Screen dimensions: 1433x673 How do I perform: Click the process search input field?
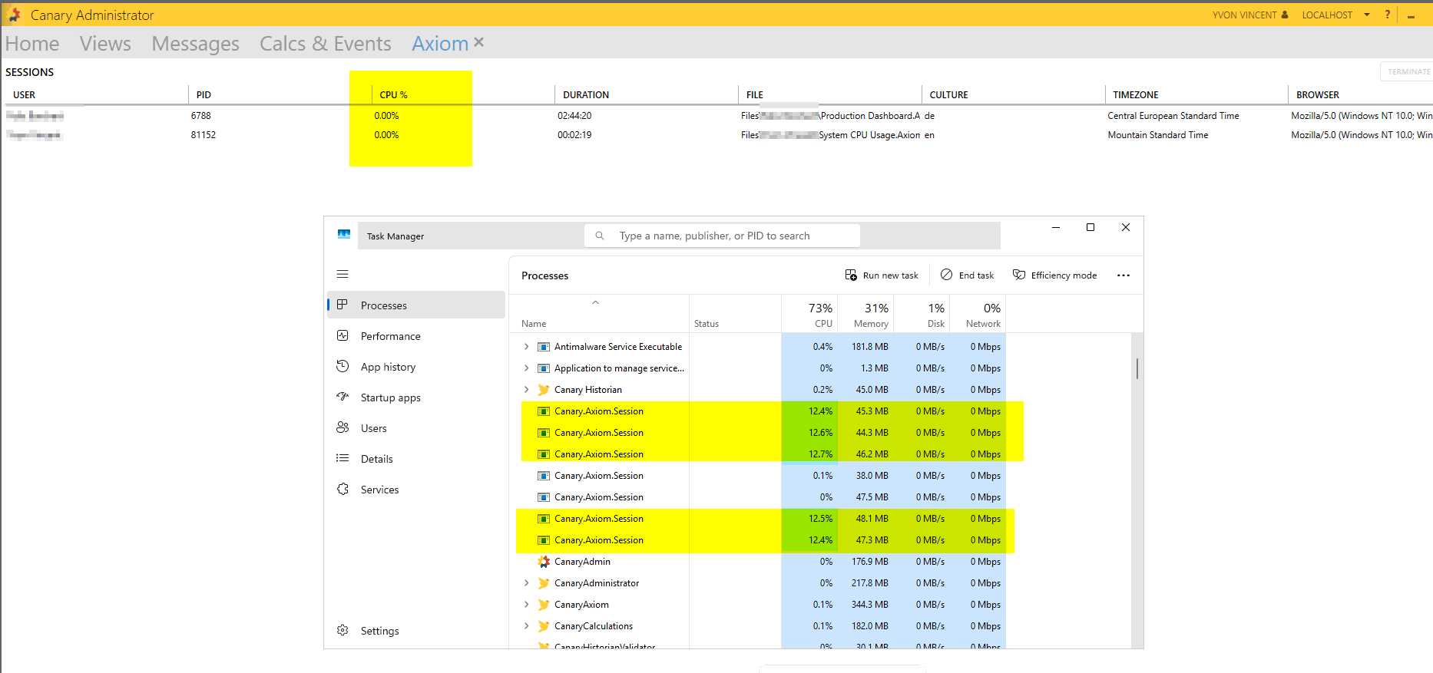[722, 236]
